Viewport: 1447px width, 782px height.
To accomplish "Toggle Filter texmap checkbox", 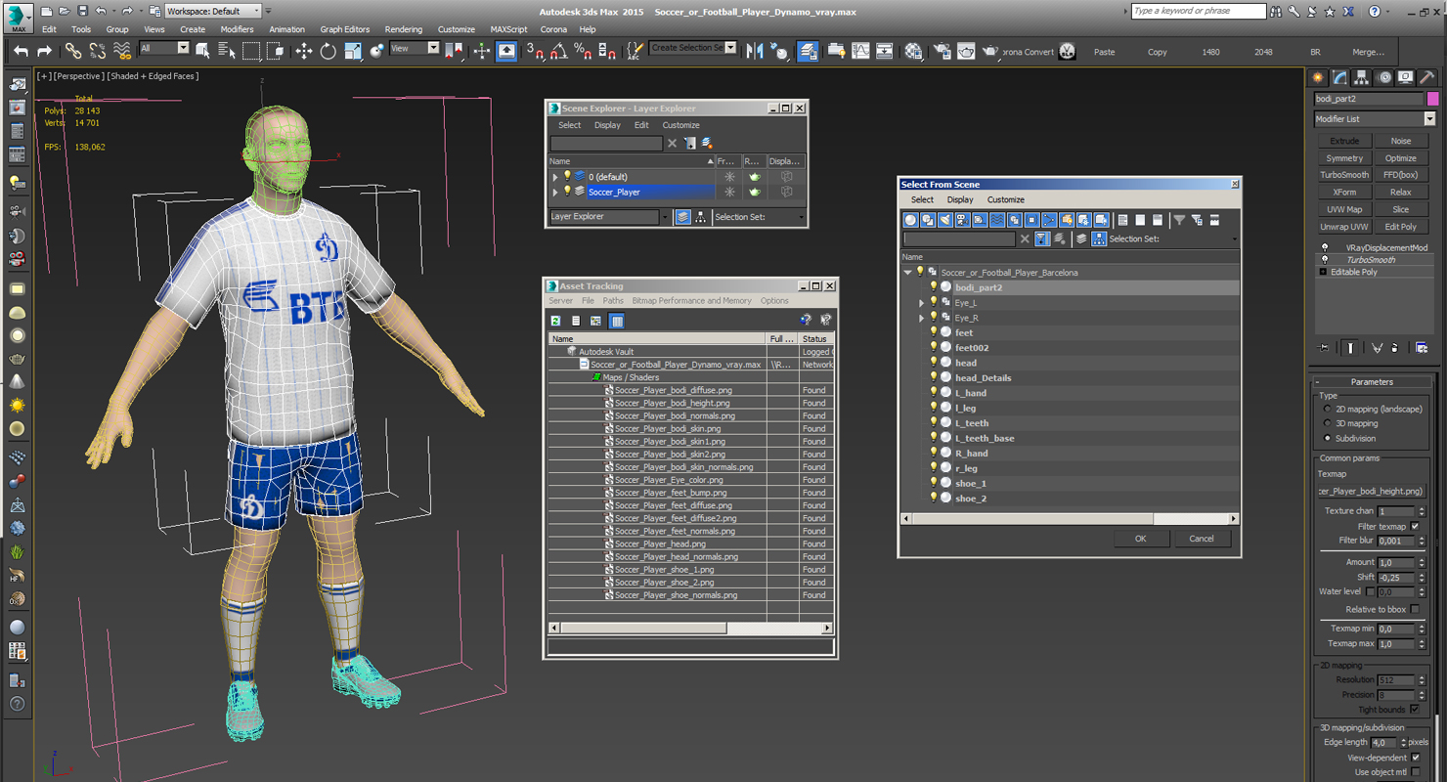I will (1415, 526).
